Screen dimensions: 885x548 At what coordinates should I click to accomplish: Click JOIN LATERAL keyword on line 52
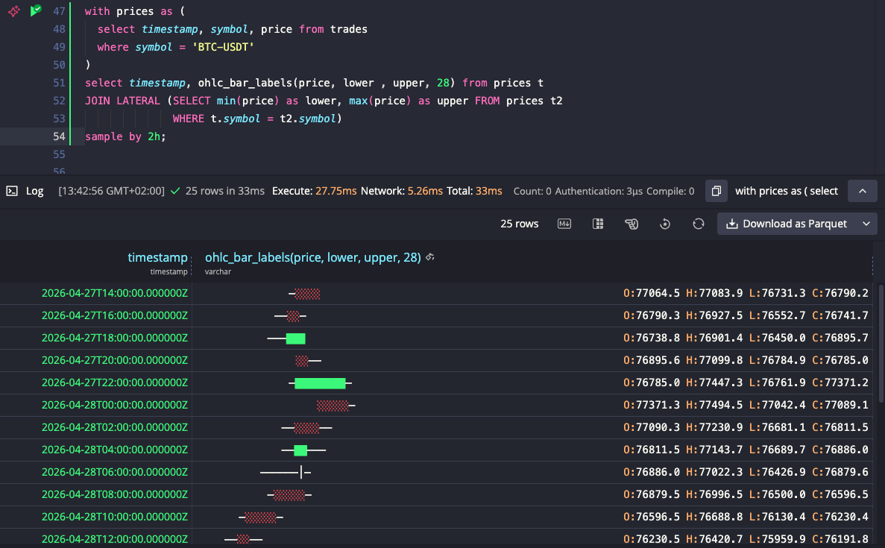pos(122,101)
